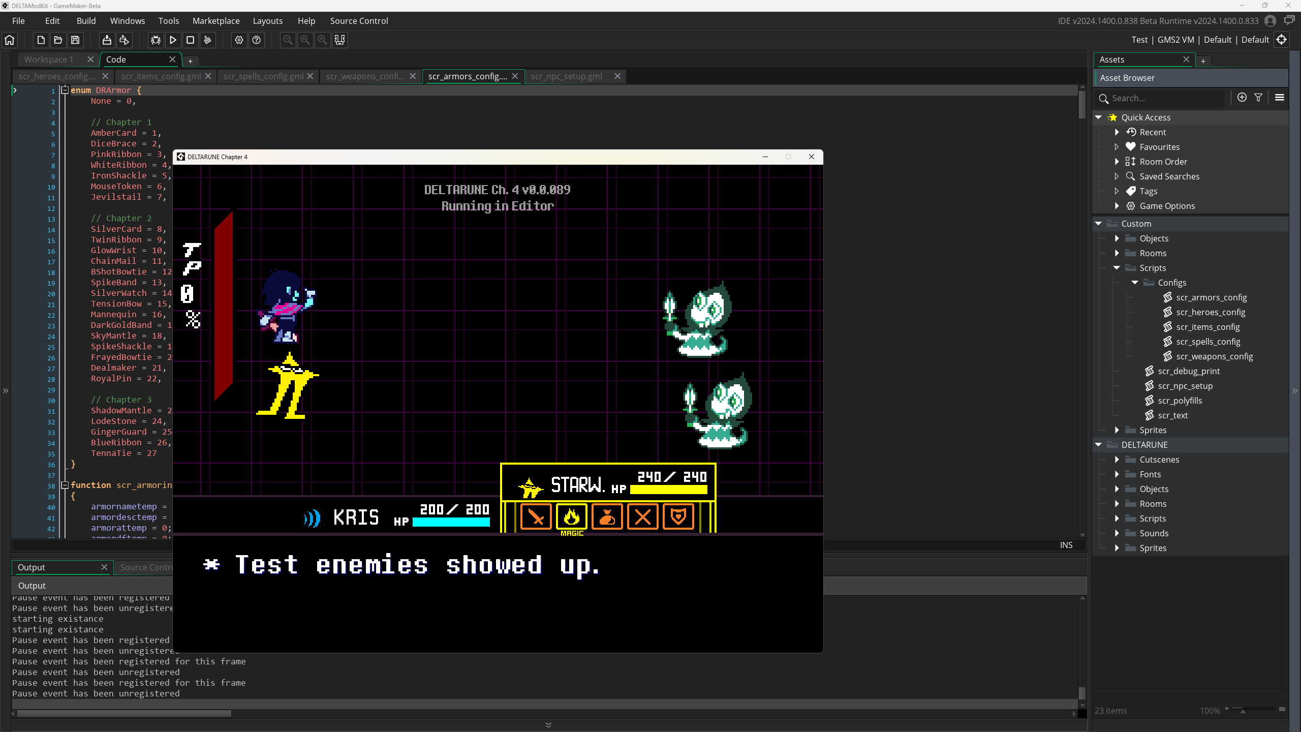Zoom in using the magnifier plus icon
This screenshot has height=732, width=1301.
tap(323, 40)
